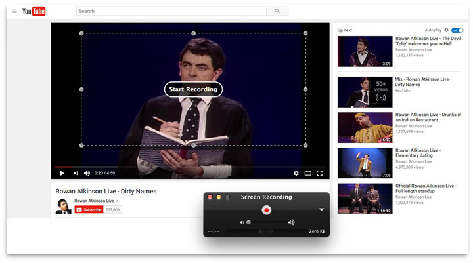
Task: Click 'Drunks in an Indian Restaurant' title
Action: (428, 117)
